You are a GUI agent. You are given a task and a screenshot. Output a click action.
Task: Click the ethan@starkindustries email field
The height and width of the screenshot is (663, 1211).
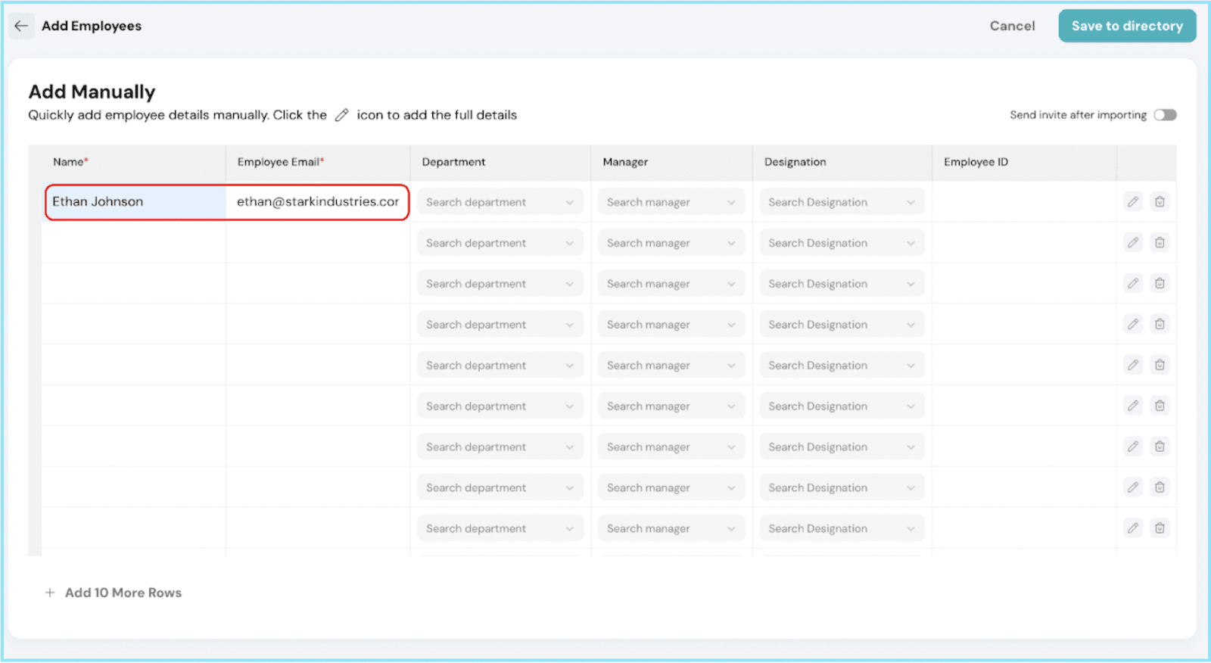[x=317, y=202]
